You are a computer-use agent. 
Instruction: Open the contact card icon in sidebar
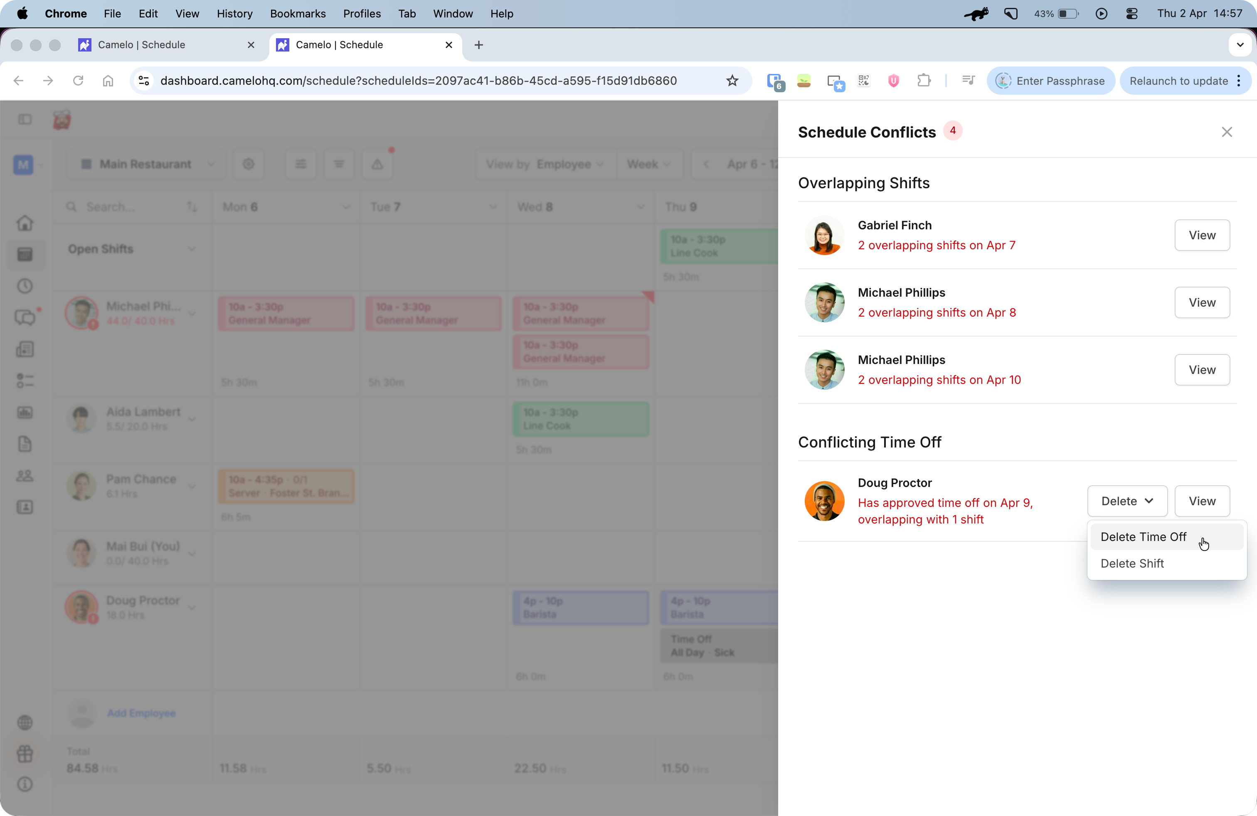coord(25,507)
